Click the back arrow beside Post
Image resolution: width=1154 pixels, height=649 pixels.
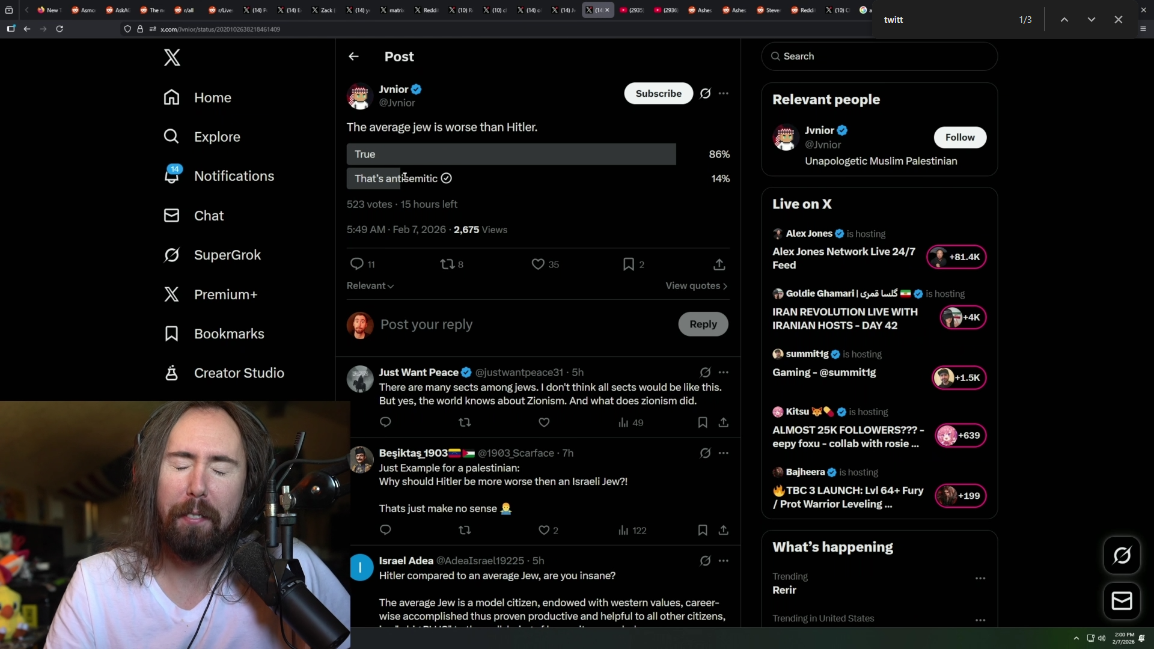tap(353, 56)
